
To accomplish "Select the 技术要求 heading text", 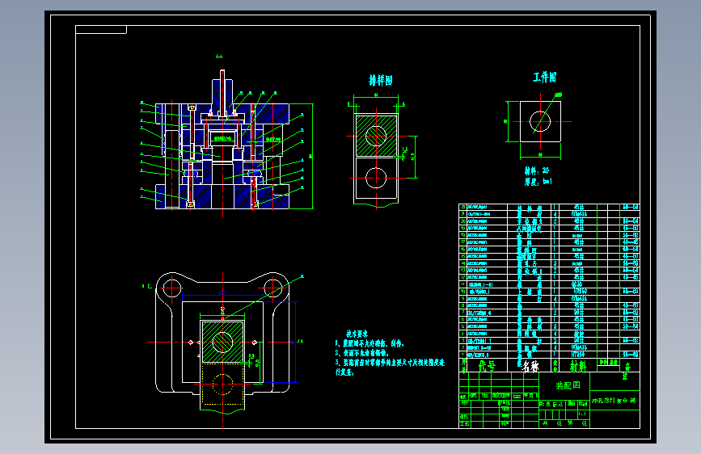I will (x=357, y=334).
